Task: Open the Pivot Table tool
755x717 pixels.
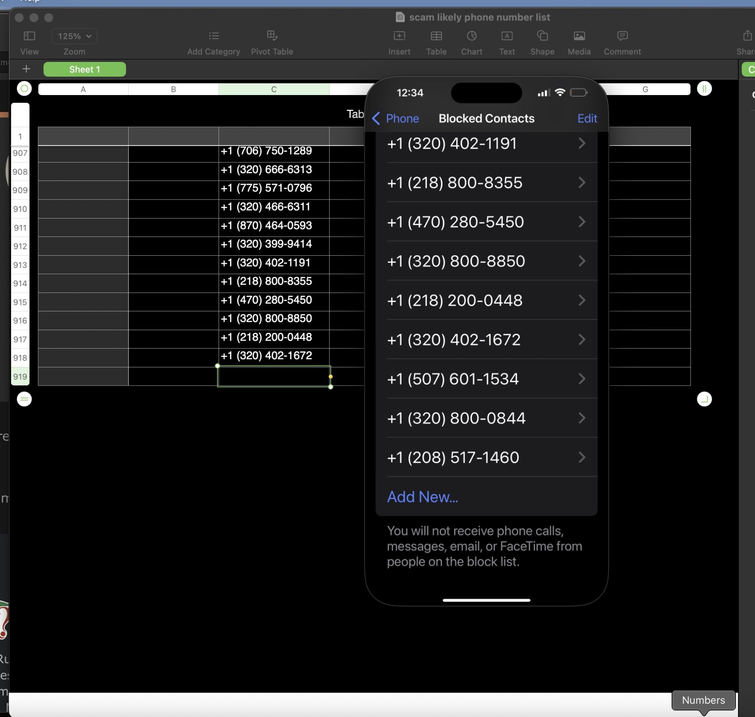Action: pyautogui.click(x=271, y=36)
